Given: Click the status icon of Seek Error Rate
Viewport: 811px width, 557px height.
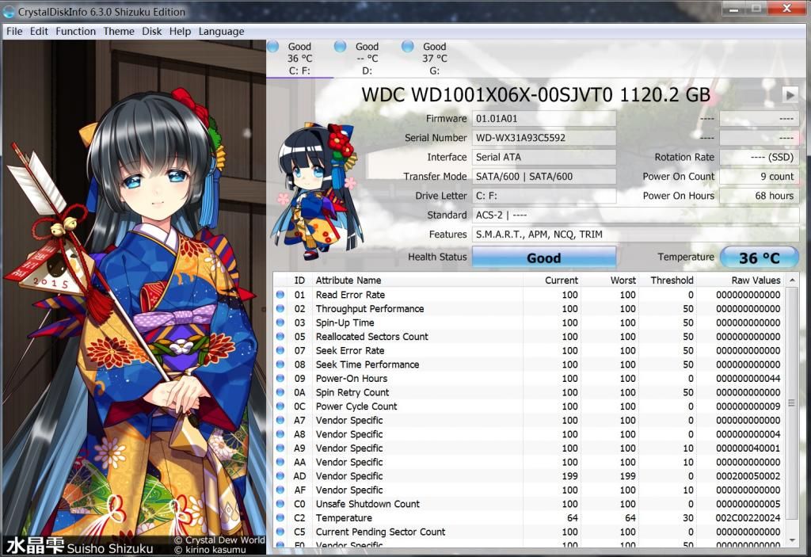Looking at the screenshot, I should (280, 350).
